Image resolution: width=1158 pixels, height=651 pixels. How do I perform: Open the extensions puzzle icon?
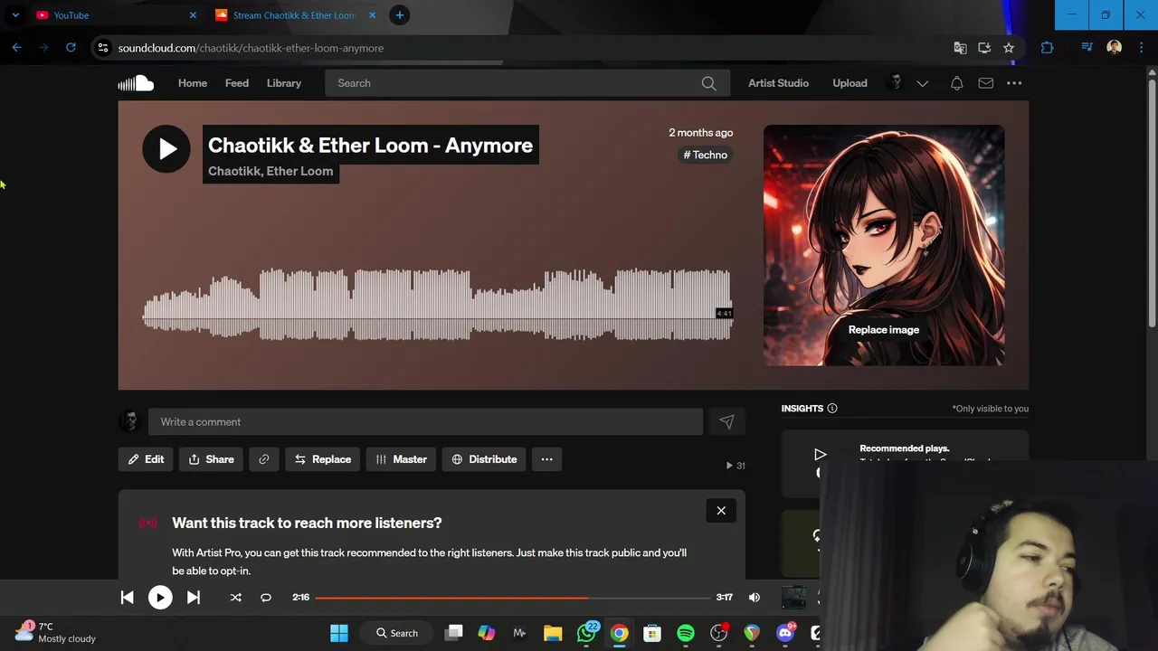tap(1047, 48)
